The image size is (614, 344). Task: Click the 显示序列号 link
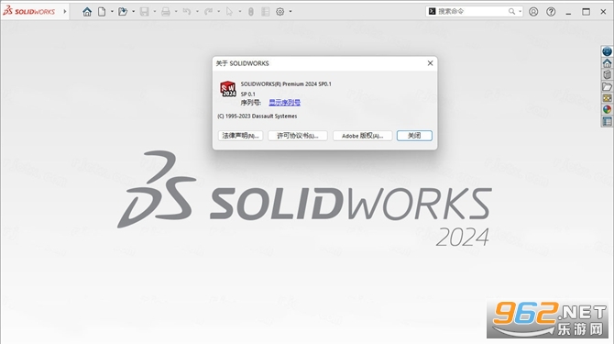pyautogui.click(x=285, y=103)
